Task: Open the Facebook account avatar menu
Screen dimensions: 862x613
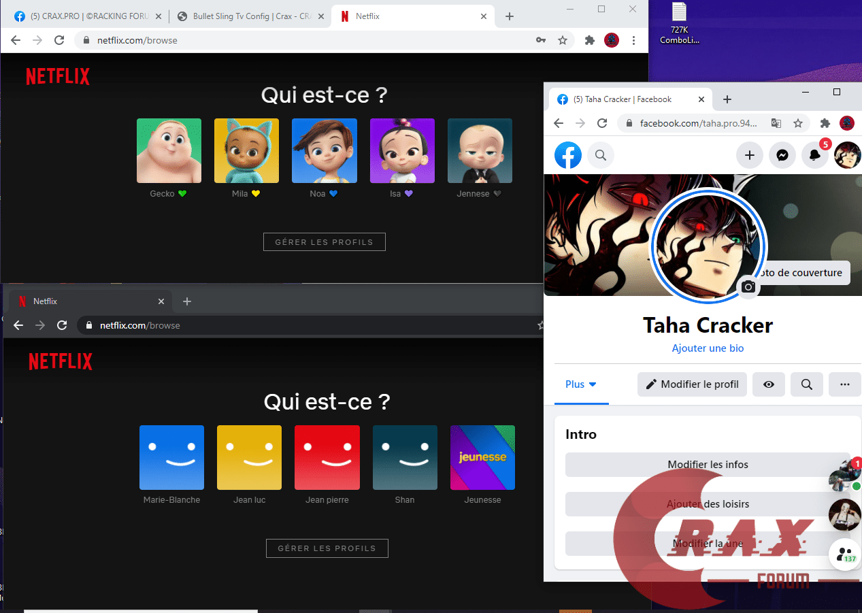Action: 848,155
